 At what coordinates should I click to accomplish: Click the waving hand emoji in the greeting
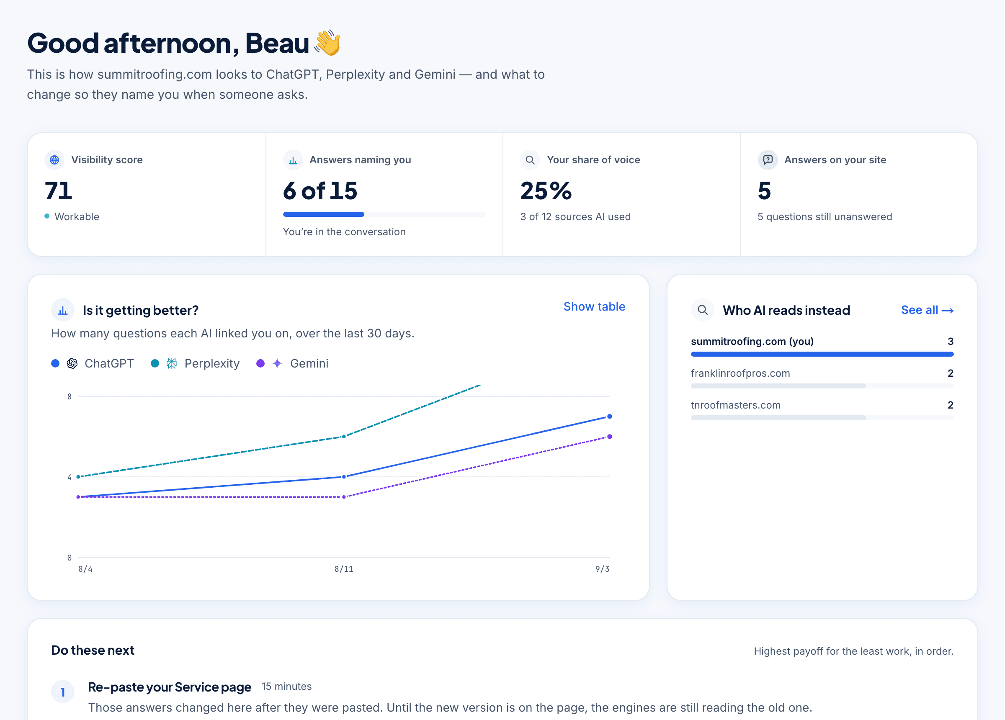pos(327,43)
